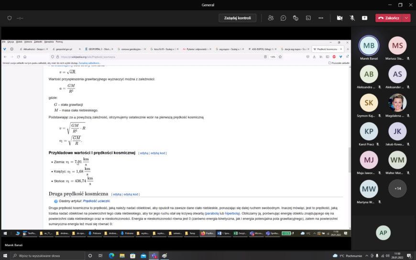
Task: Open the +14 more participants bubble
Action: [397, 189]
